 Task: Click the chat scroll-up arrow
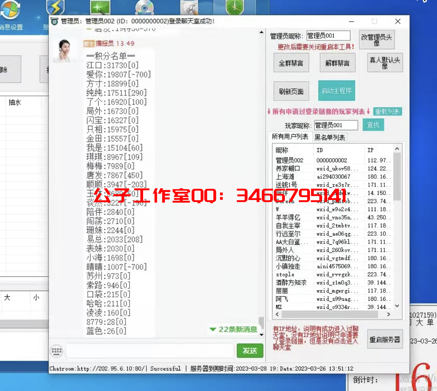pos(261,32)
